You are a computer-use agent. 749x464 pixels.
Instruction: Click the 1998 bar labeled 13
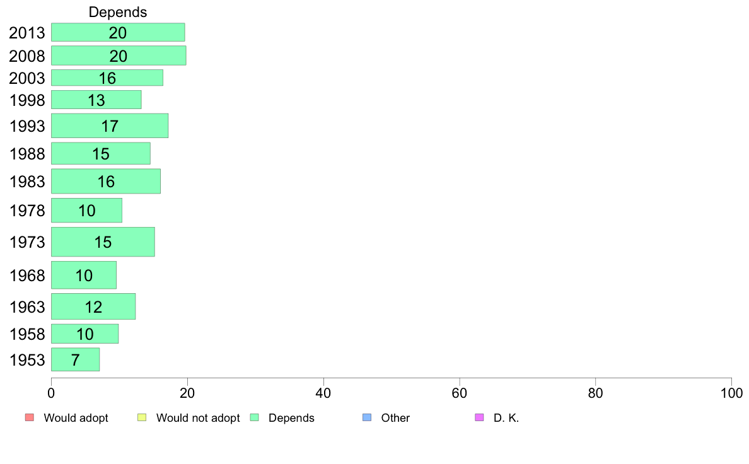point(96,100)
